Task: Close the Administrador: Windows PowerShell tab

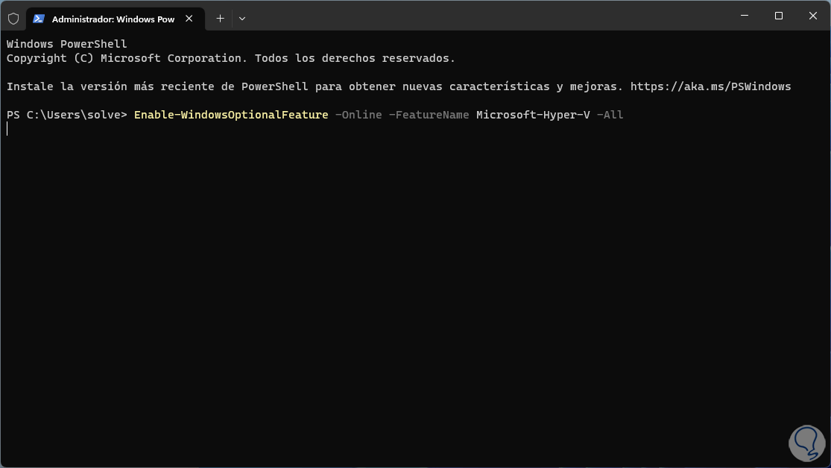Action: click(x=191, y=19)
